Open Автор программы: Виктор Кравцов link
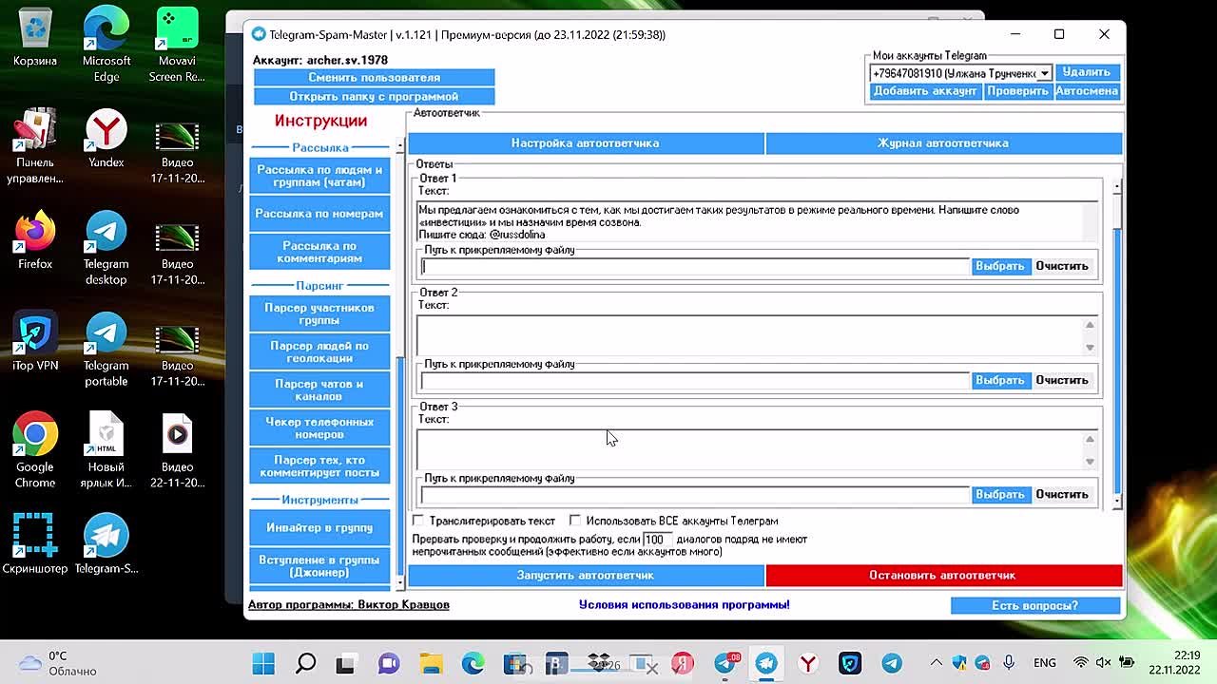 pos(349,604)
